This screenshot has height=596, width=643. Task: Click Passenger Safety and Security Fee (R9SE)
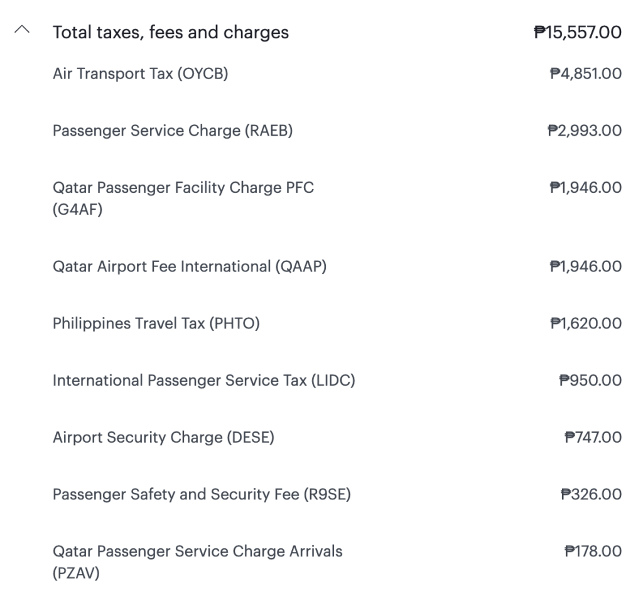coord(202,495)
